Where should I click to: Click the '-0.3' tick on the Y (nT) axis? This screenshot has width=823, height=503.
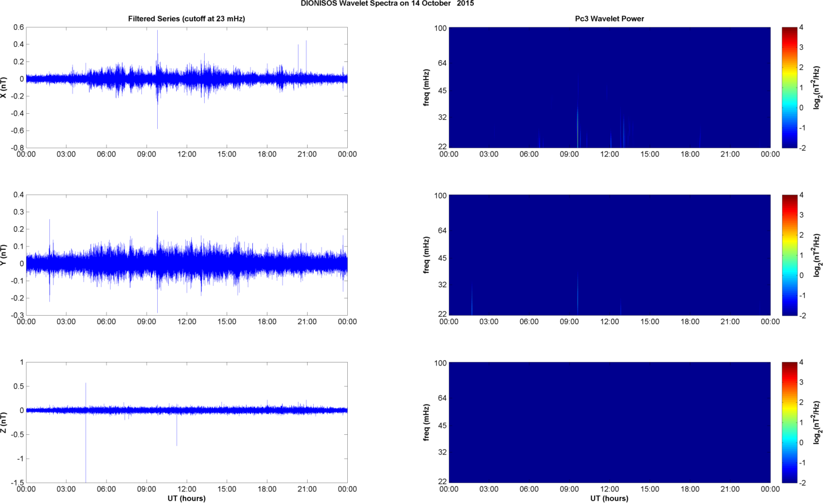coord(16,315)
